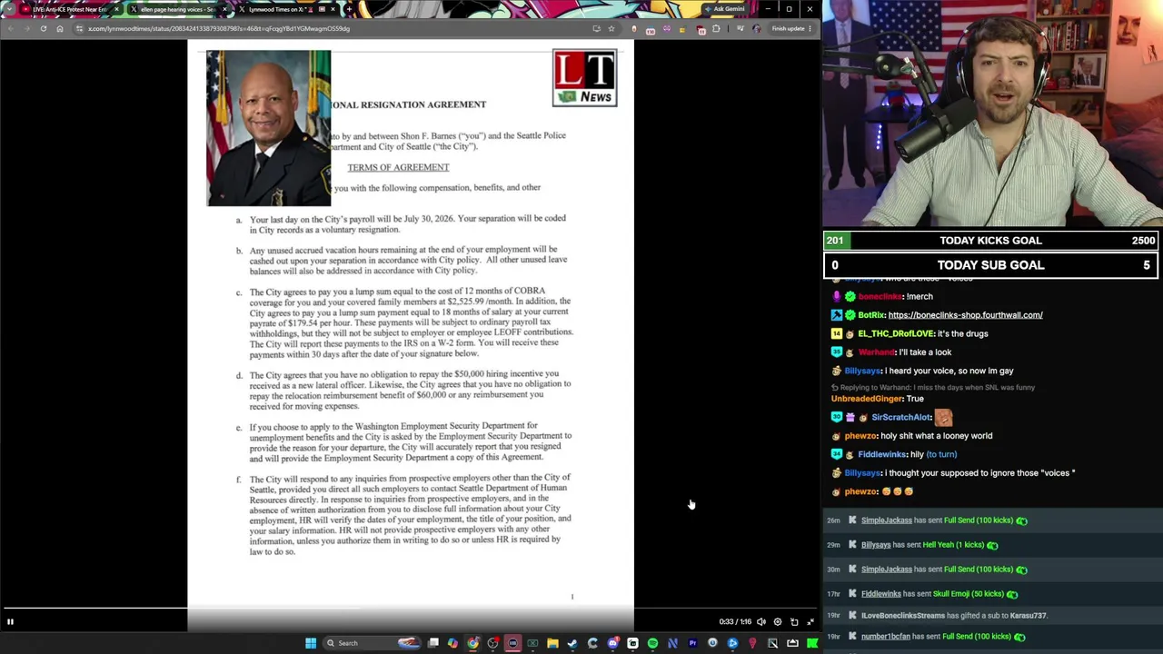Switch to the 'ellen page hearing voices' tab
Image resolution: width=1163 pixels, height=654 pixels.
tap(177, 9)
